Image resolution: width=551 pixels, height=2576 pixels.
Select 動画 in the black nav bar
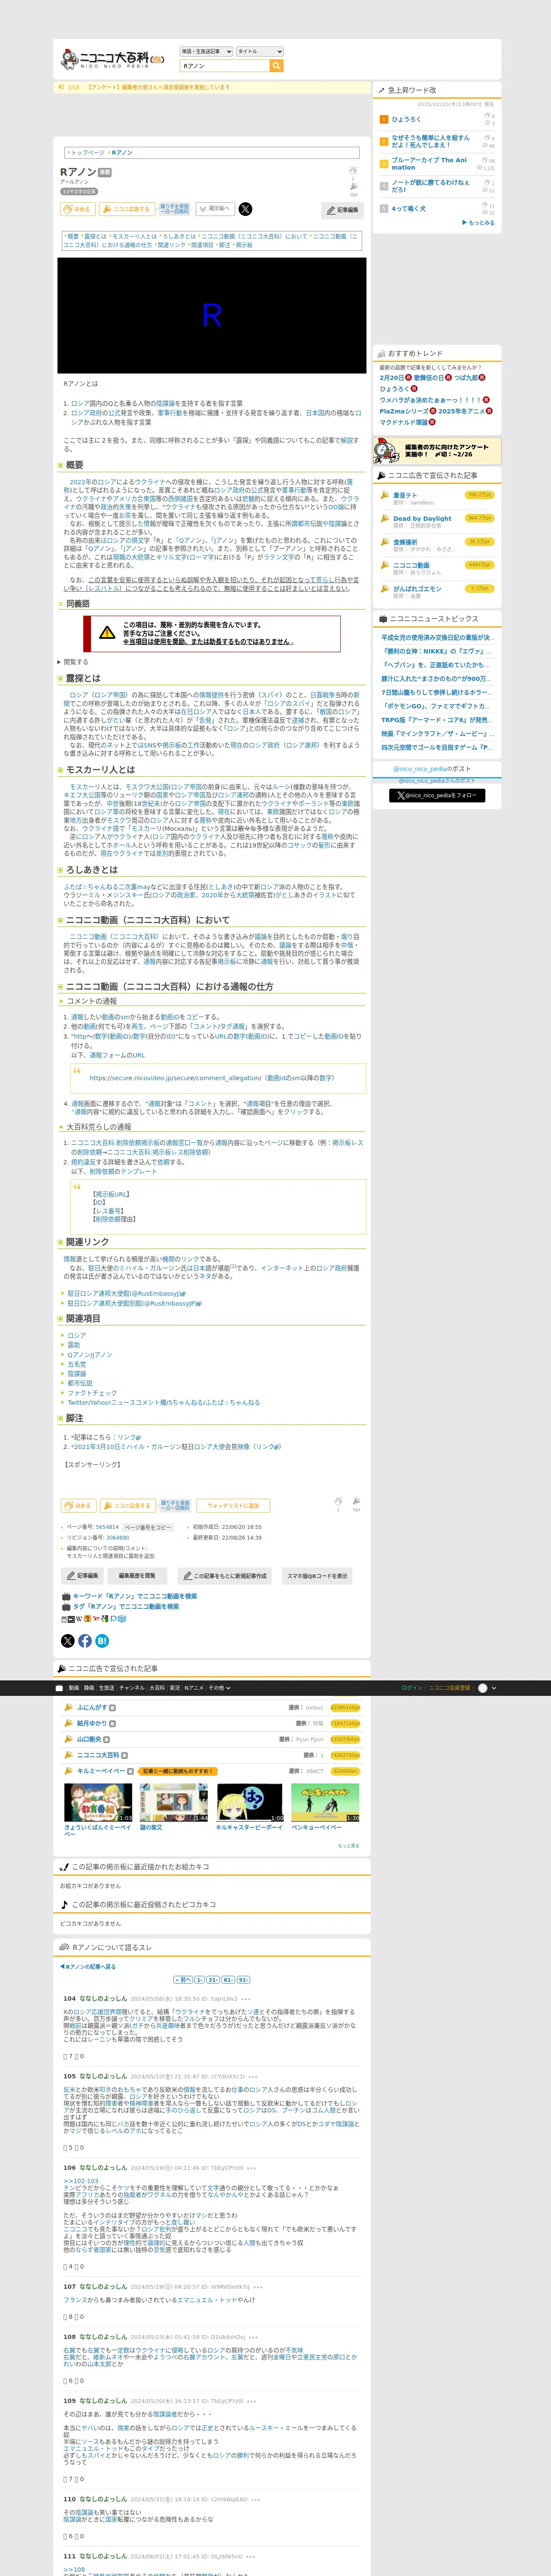pos(74,1688)
